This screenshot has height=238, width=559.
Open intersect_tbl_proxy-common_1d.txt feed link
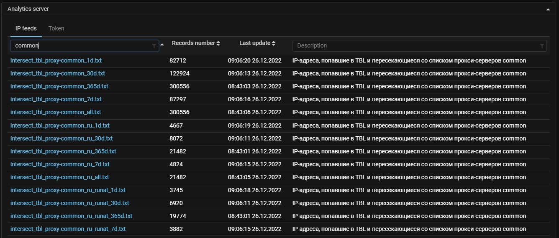[x=56, y=60]
